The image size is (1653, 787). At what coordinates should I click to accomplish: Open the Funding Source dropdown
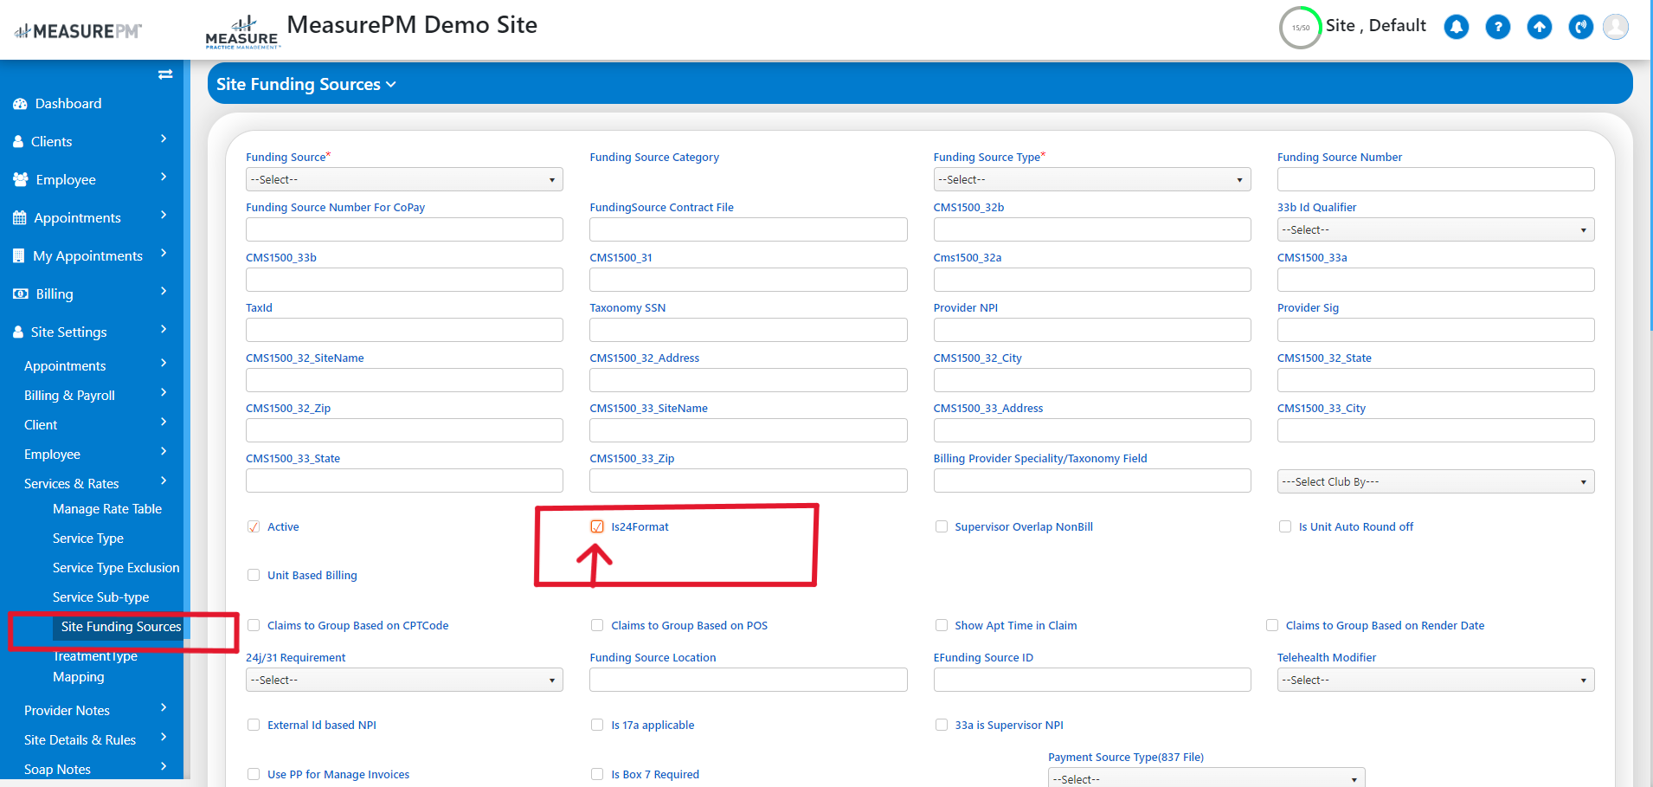(x=404, y=179)
